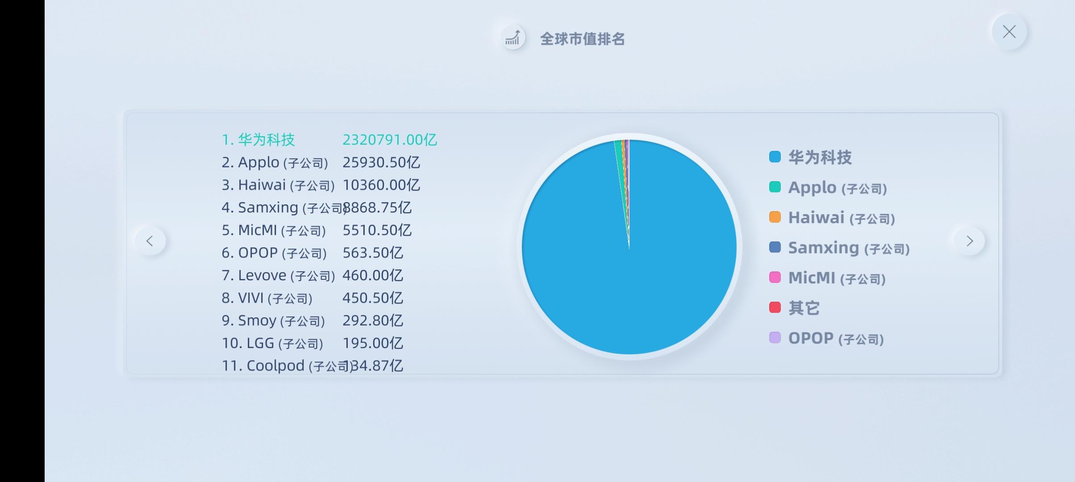Viewport: 1075px width, 482px height.
Task: Click the 10360.00亿 market value
Action: [381, 185]
